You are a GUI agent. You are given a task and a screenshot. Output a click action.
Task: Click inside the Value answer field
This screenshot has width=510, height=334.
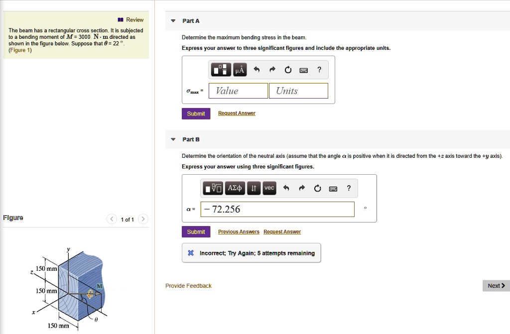[238, 91]
